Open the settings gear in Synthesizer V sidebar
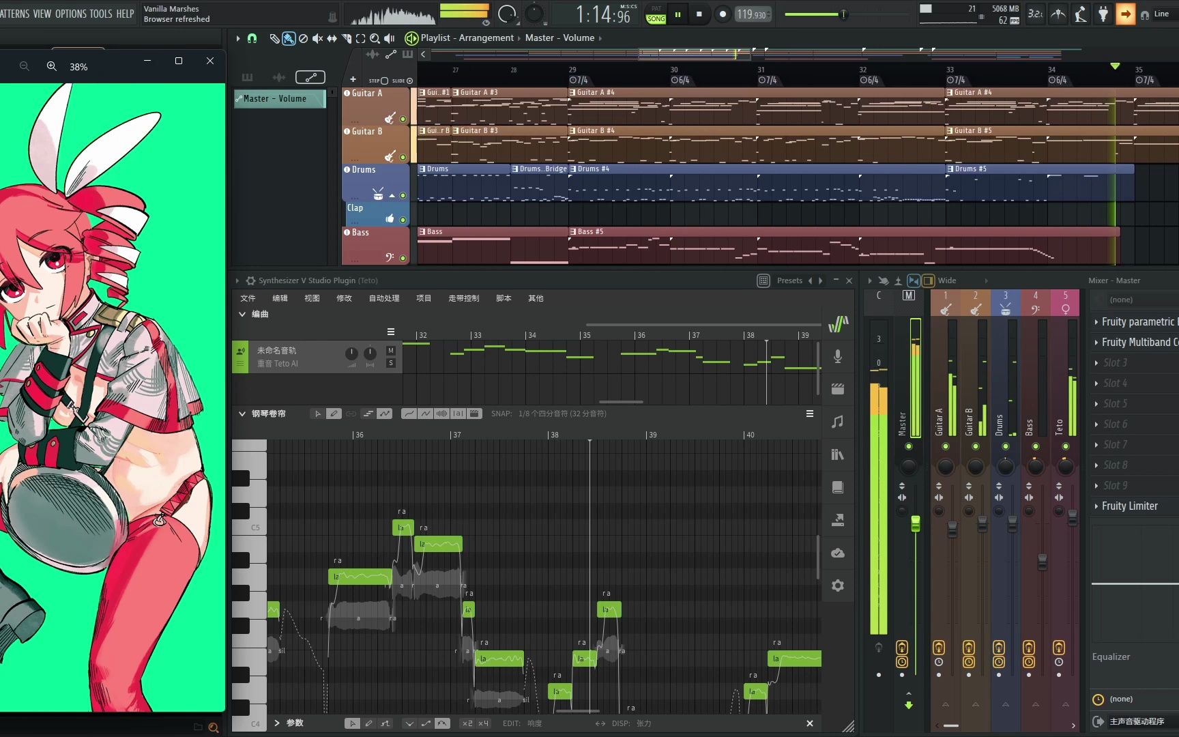This screenshot has width=1179, height=737. pos(838,586)
